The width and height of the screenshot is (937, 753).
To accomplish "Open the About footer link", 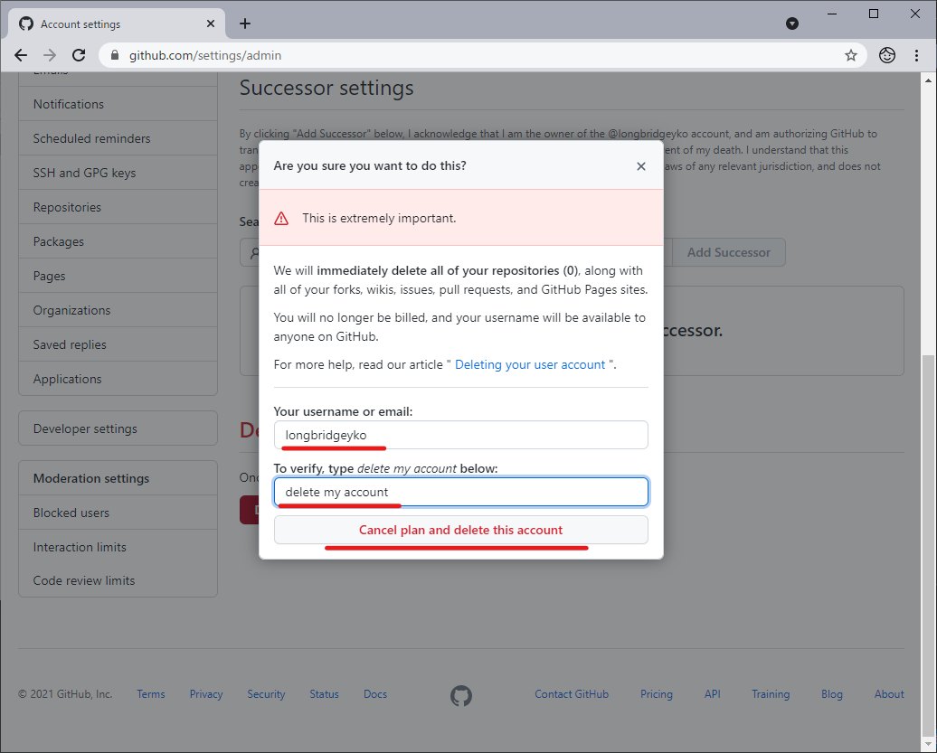I will (x=889, y=694).
